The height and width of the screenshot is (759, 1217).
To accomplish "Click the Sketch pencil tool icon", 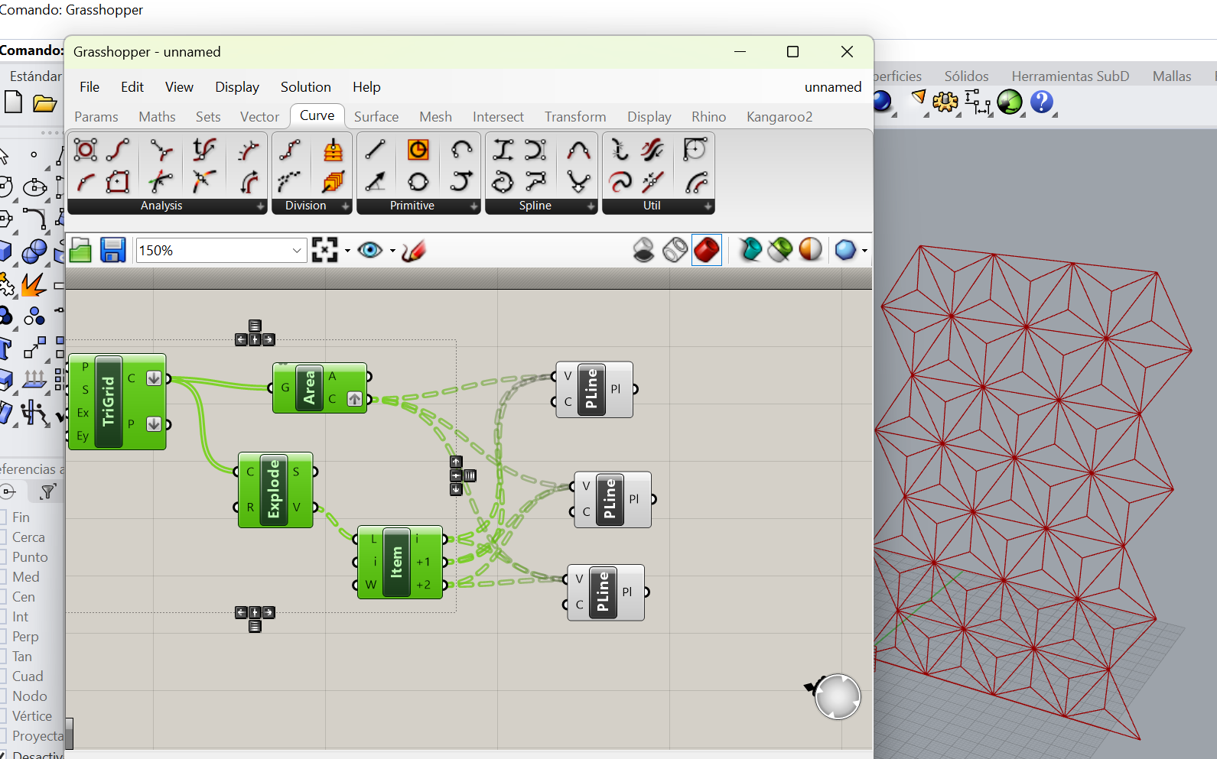I will coord(413,251).
